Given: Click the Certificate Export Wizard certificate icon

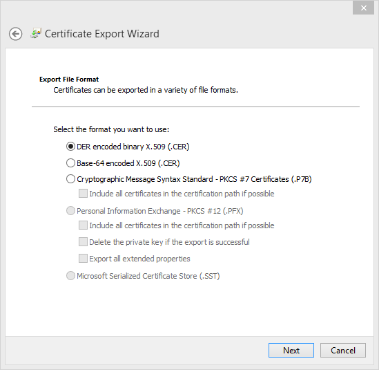Looking at the screenshot, I should 36,33.
